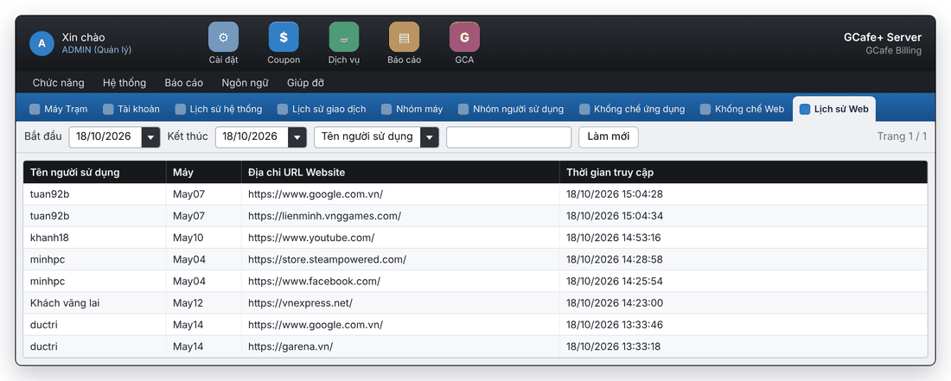Viewport: 951px width, 381px height.
Task: Click the Máy Trạm tab icon
Action: pos(35,109)
